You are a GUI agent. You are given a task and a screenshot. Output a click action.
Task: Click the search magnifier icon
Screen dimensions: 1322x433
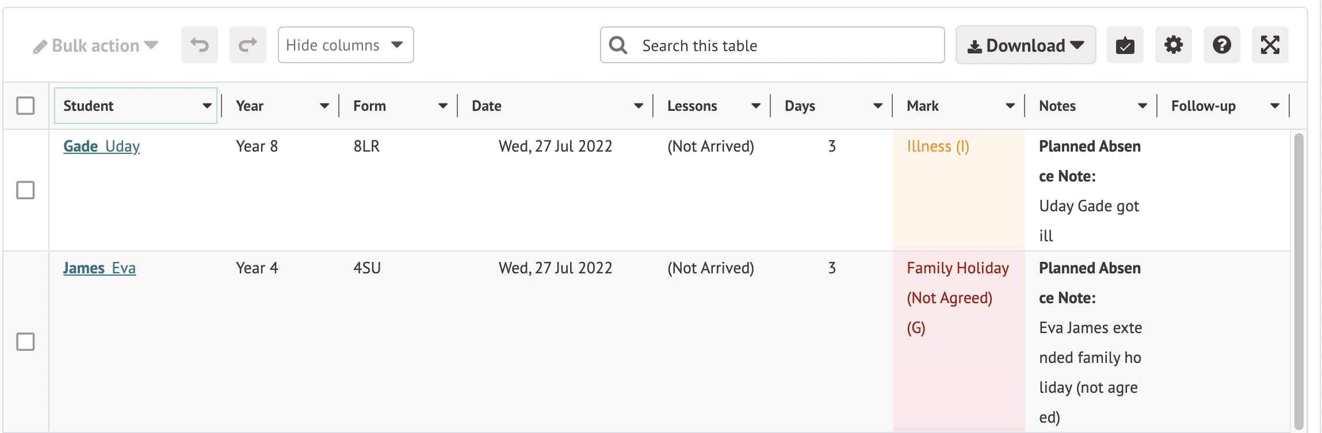click(618, 45)
